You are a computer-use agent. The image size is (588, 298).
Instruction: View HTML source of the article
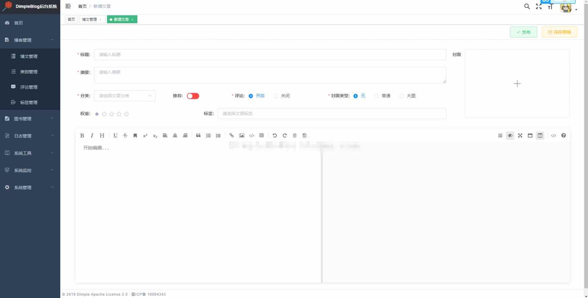553,136
